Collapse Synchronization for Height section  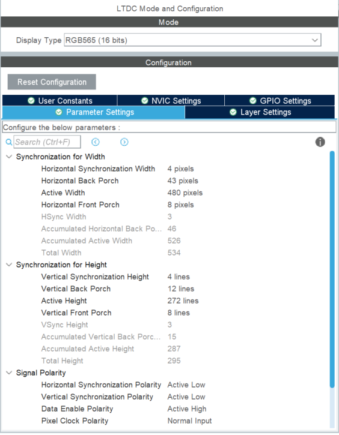[9, 265]
